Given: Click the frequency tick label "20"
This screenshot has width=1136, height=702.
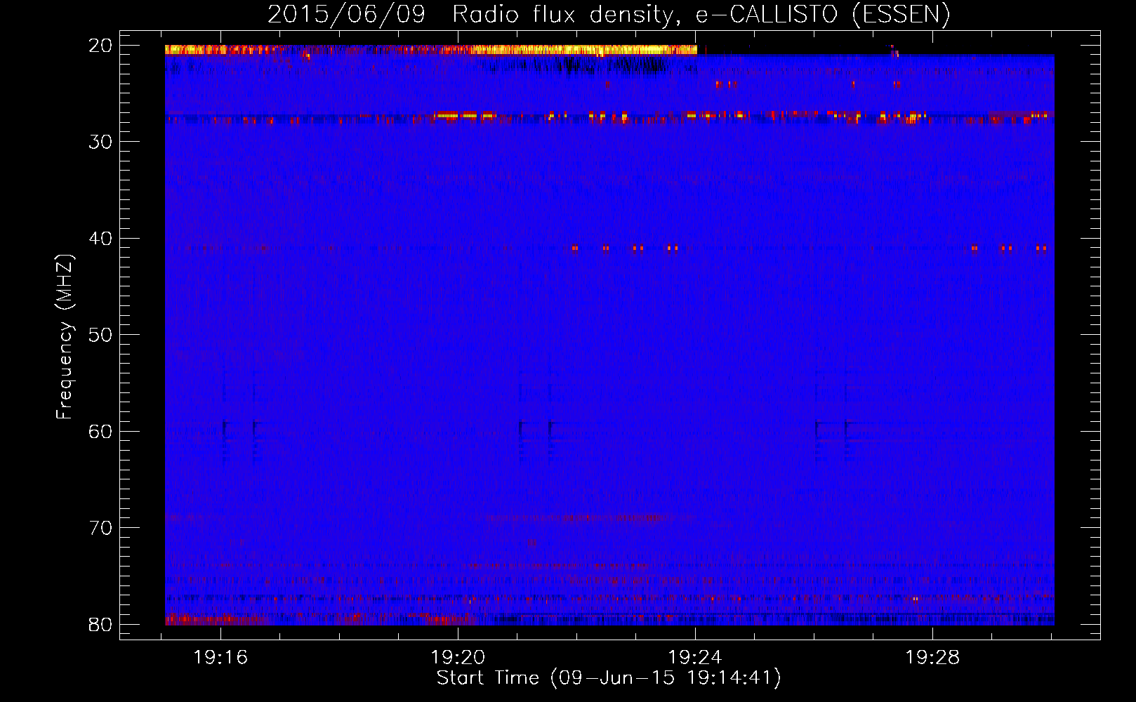Looking at the screenshot, I should pos(101,46).
